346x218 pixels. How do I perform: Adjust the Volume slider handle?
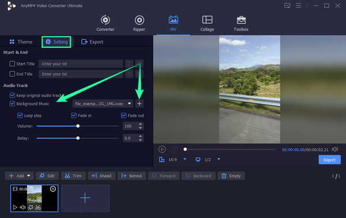pyautogui.click(x=78, y=126)
